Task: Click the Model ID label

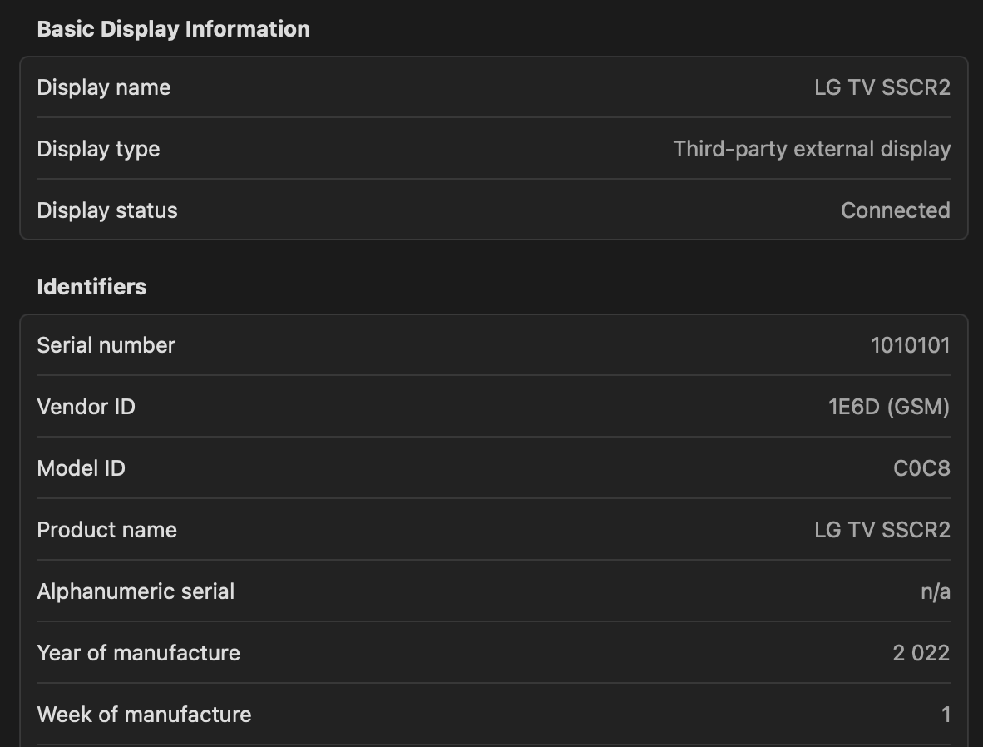Action: (x=81, y=468)
